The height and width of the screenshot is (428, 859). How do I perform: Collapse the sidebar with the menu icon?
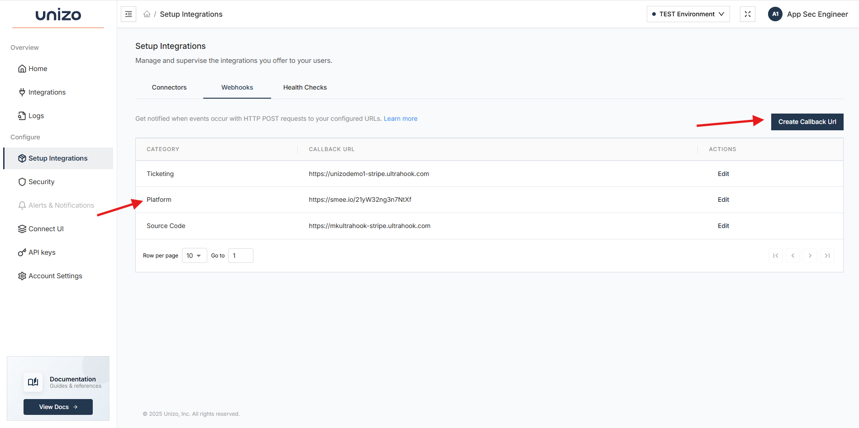pos(128,14)
